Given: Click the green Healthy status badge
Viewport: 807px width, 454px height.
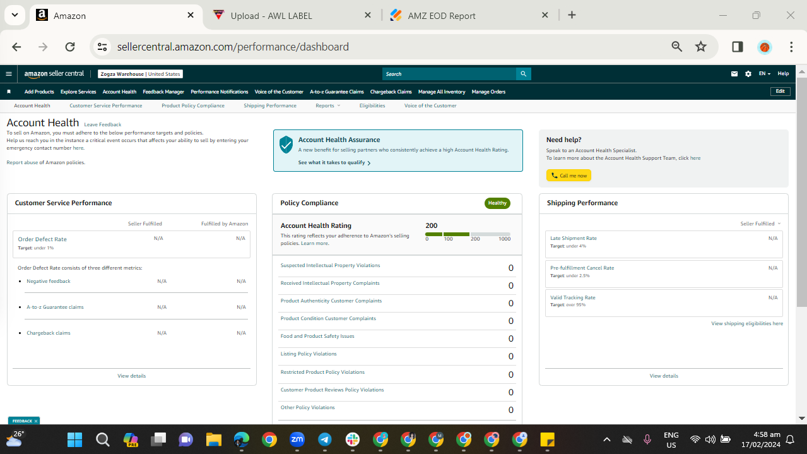Looking at the screenshot, I should coord(497,203).
